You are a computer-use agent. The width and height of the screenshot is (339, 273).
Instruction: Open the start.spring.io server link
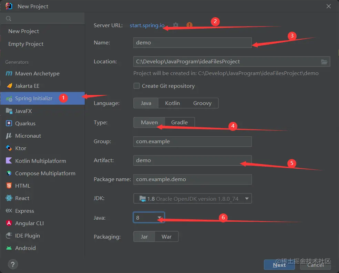147,25
